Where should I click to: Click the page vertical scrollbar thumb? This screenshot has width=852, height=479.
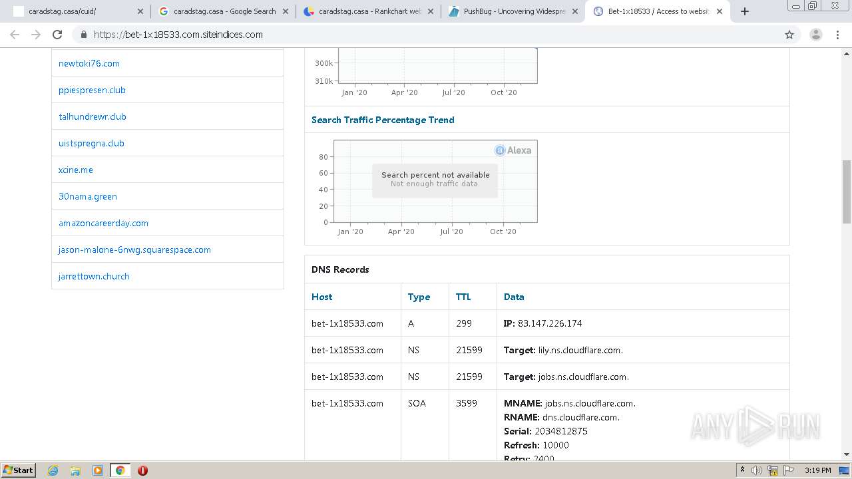click(x=847, y=192)
